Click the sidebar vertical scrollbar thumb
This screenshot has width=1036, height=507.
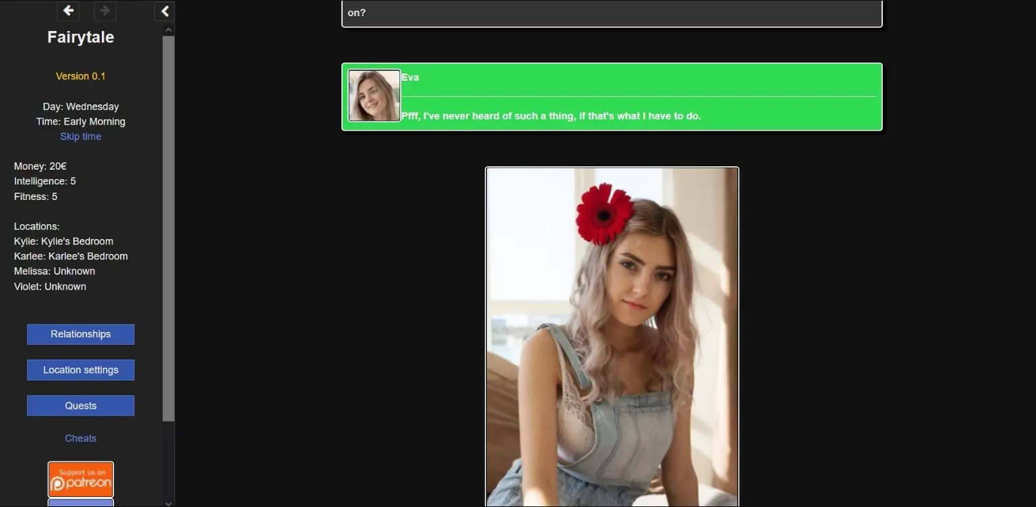169,229
